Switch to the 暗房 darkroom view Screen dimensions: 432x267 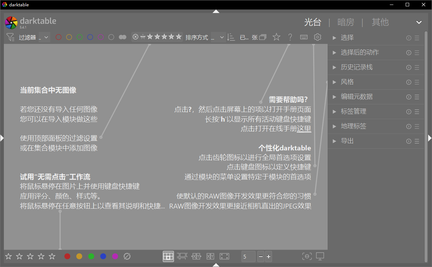point(346,22)
